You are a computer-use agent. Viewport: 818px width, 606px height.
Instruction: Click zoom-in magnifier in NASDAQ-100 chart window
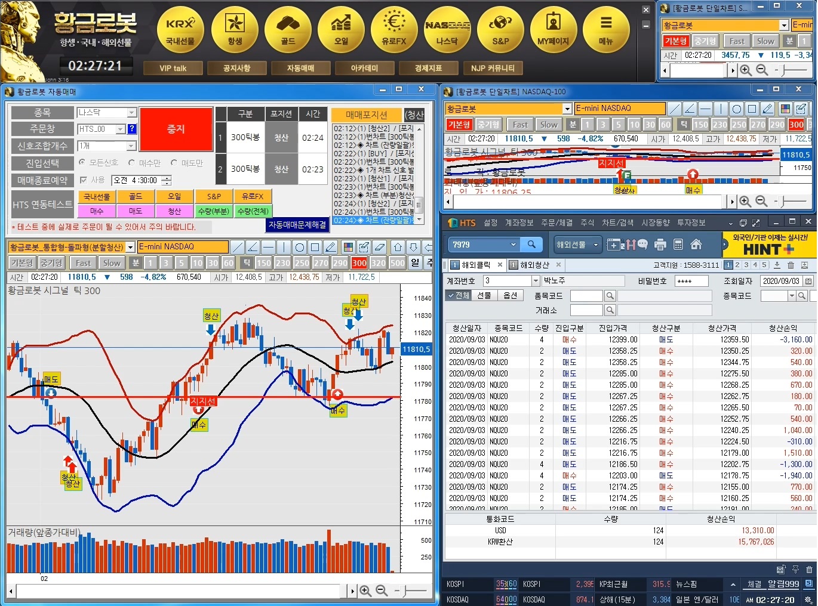pos(745,201)
